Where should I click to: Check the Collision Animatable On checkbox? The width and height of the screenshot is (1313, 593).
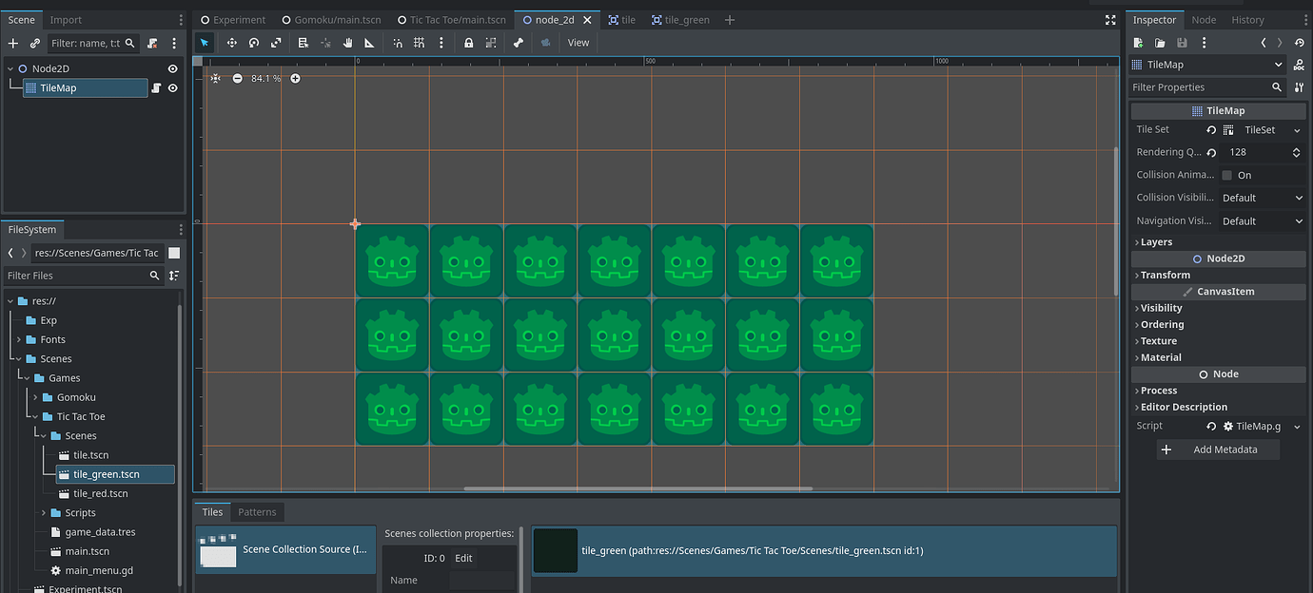1226,175
